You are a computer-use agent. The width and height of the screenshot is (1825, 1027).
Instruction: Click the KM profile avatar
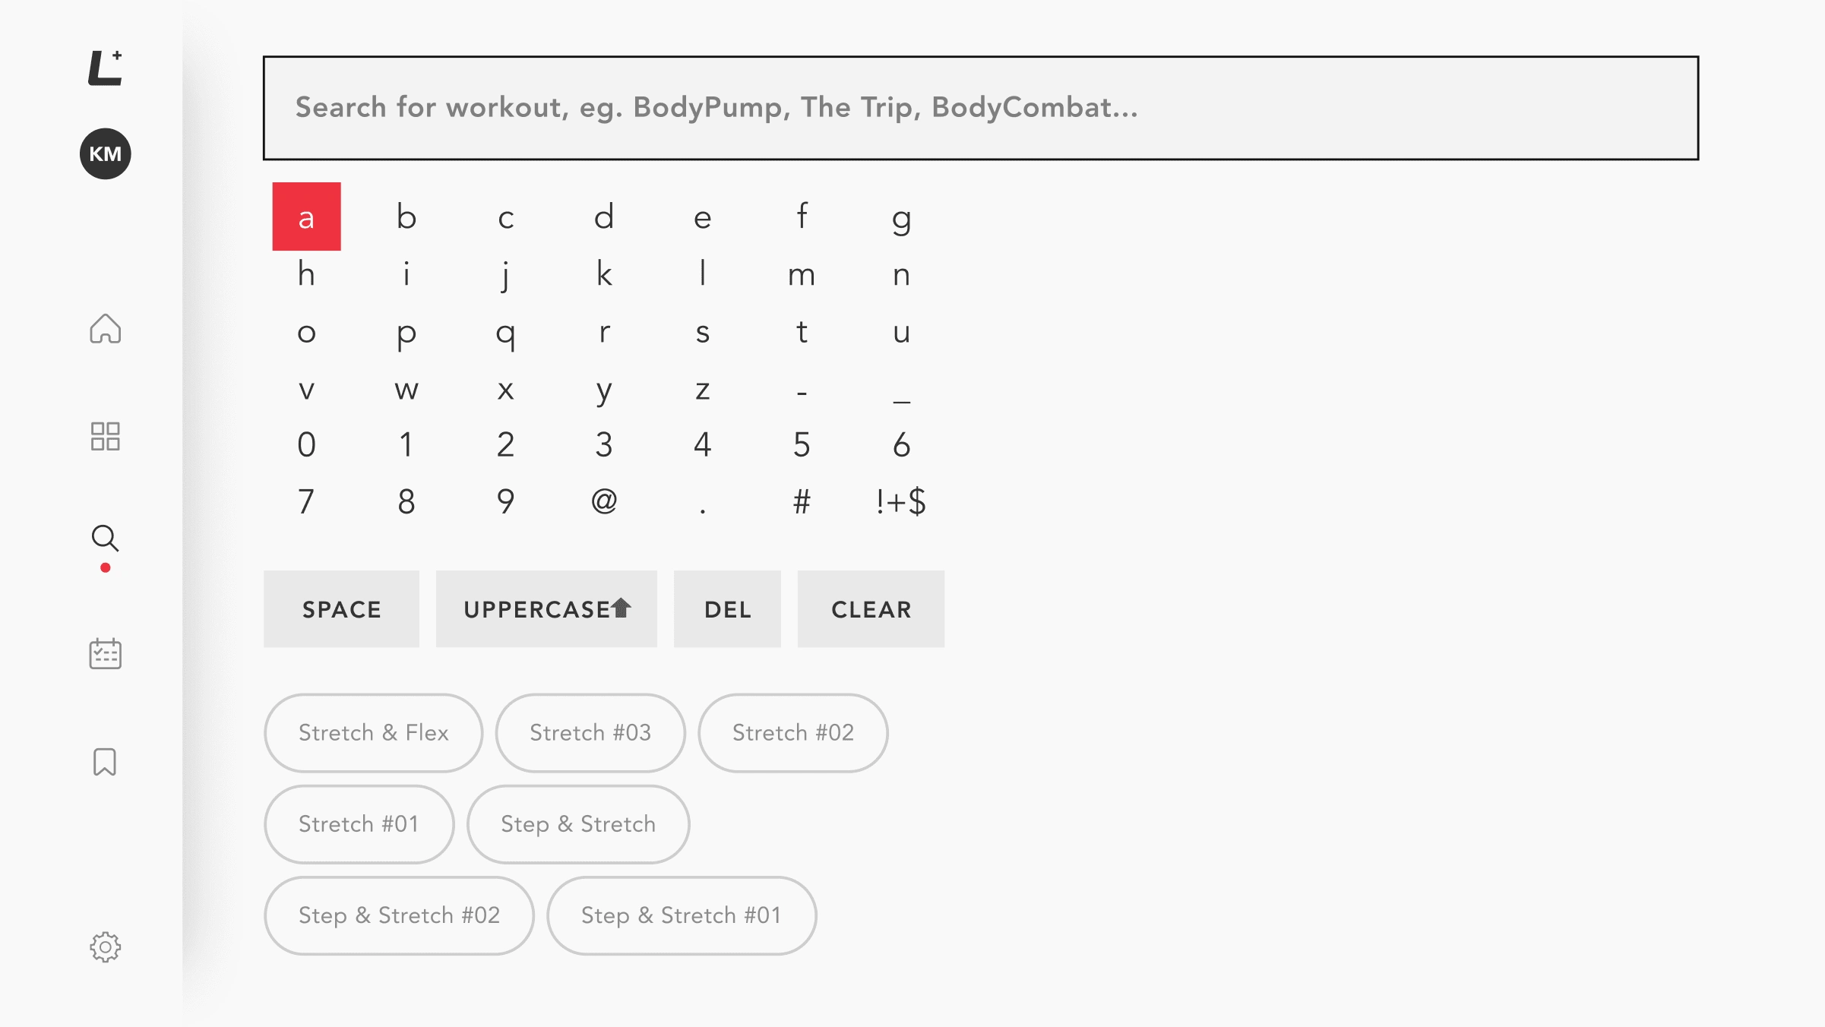tap(105, 154)
